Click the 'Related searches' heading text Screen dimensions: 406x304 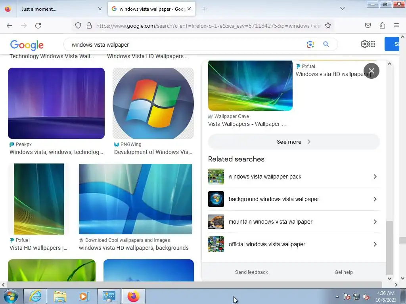(x=236, y=159)
